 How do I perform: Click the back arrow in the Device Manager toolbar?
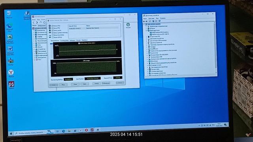(x=144, y=21)
